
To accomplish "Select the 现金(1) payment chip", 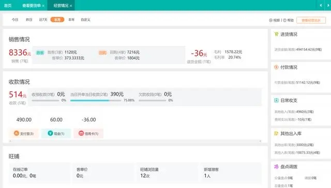I will (x=56, y=133).
